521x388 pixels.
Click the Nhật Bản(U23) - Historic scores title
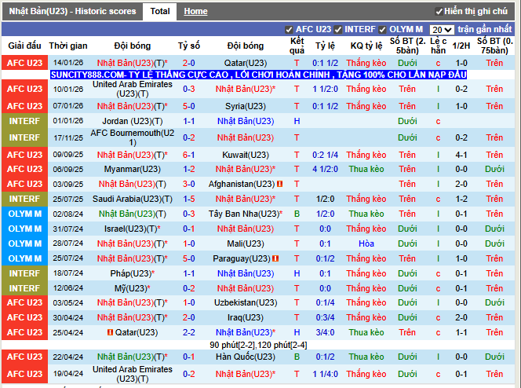[x=72, y=11]
